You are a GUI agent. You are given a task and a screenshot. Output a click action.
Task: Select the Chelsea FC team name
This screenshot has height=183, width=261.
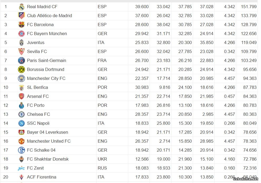pyautogui.click(x=38, y=114)
